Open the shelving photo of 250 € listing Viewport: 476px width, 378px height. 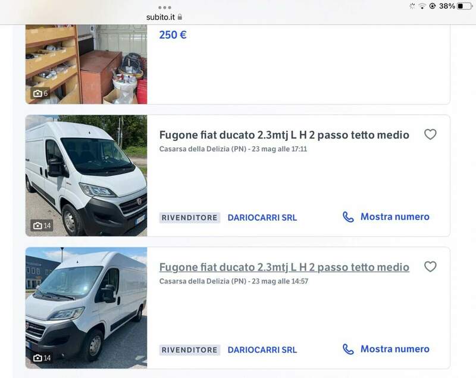coord(86,64)
